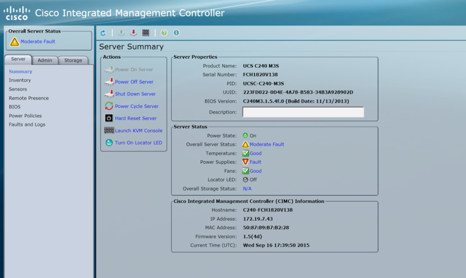Screen dimensions: 466x278
Task: Click the Power Off Server link
Action: coord(134,82)
